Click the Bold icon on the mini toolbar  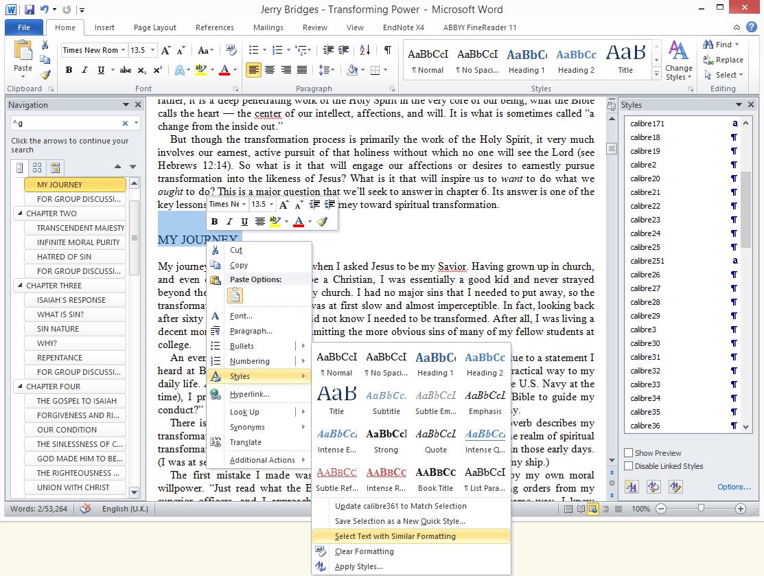pos(214,221)
